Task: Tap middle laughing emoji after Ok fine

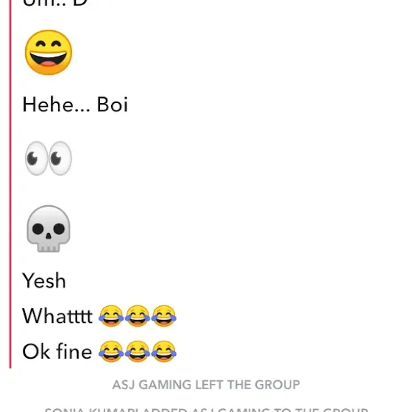Action: (138, 352)
